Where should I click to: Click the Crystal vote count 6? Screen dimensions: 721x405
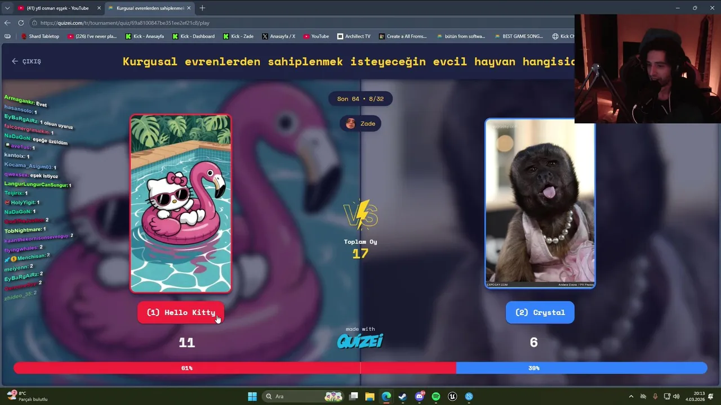coord(534,342)
